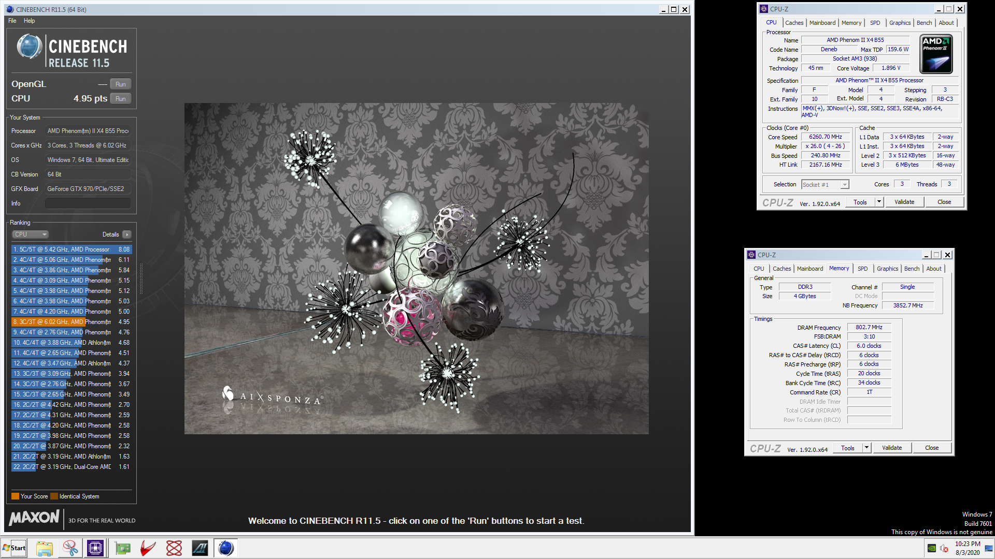The image size is (995, 559).
Task: Click the sidebar resize grip handle
Action: coord(141,279)
